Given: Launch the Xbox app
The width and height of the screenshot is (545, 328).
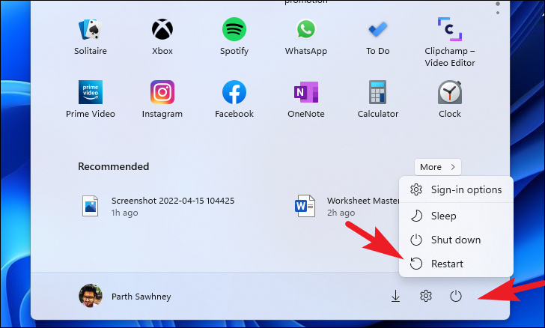Looking at the screenshot, I should coord(162,36).
